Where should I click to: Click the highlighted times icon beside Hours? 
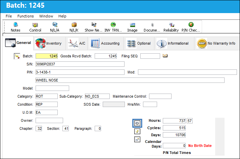(137, 123)
